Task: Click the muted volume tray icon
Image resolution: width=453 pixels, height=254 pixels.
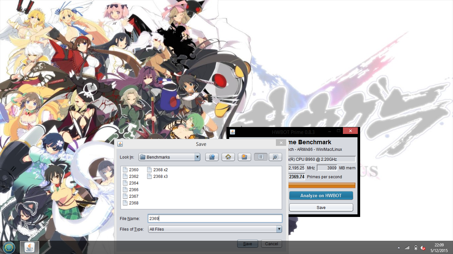Action: tap(423, 248)
